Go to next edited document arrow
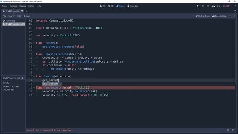This screenshot has height=134, width=238. (234, 16)
